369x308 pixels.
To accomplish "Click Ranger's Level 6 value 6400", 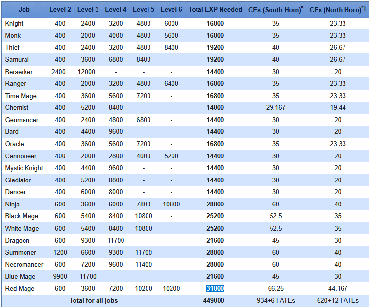I will (171, 83).
